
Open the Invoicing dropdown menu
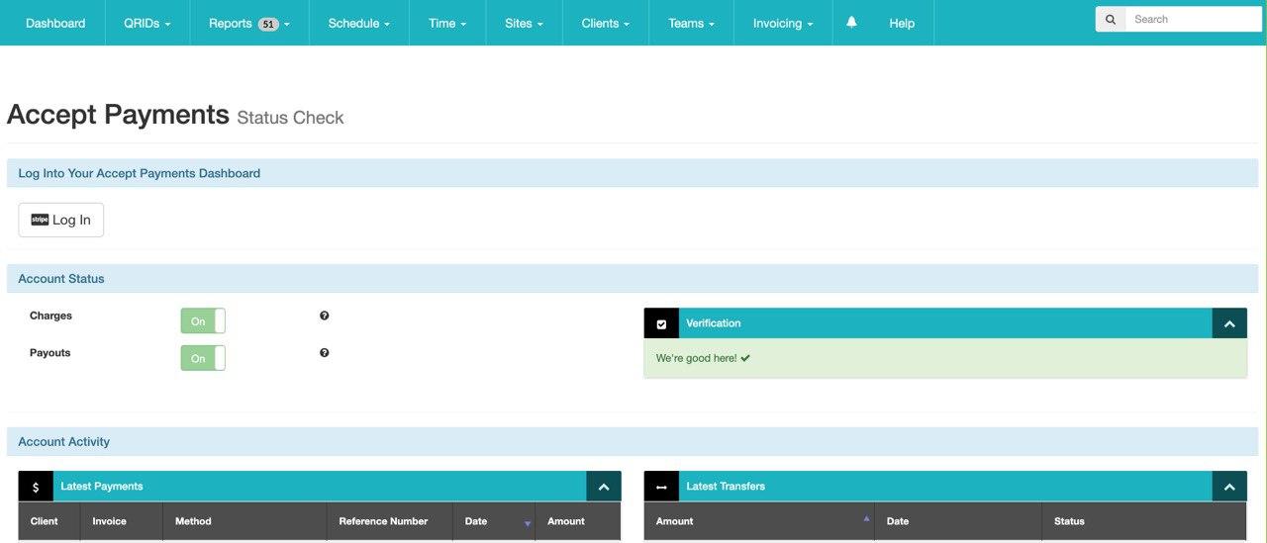click(783, 23)
